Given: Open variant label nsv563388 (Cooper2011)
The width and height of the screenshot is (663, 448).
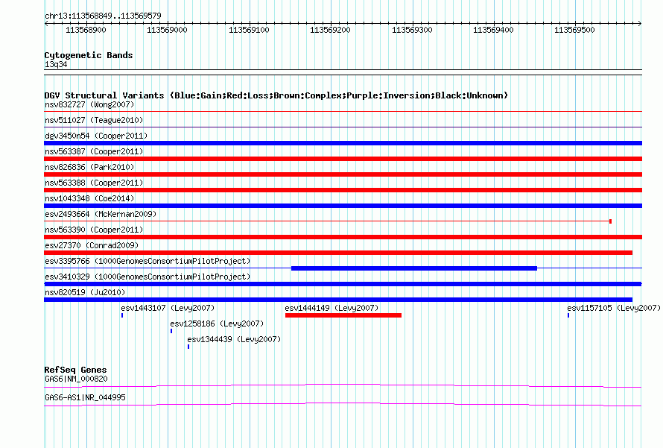Looking at the screenshot, I should point(94,183).
